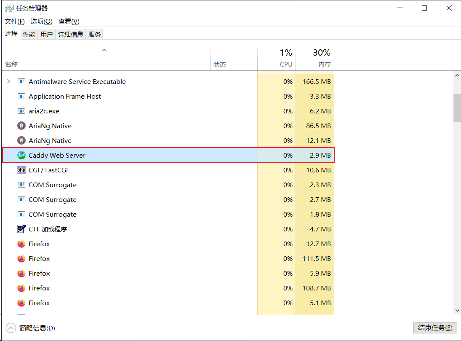
Task: Select the Antimalware Service Executable row name
Action: 77,82
